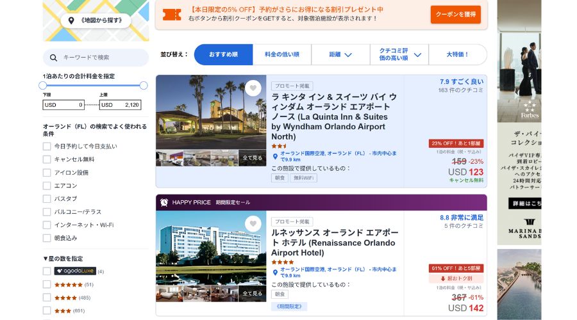
Task: Click minimum price slider handle
Action: [x=43, y=86]
